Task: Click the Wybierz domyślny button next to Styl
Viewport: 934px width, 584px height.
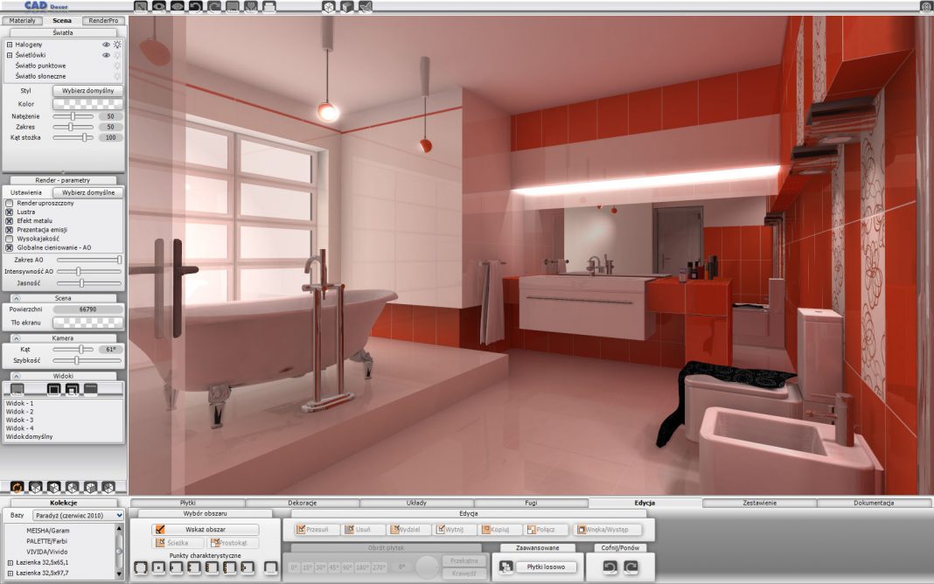Action: tap(86, 90)
